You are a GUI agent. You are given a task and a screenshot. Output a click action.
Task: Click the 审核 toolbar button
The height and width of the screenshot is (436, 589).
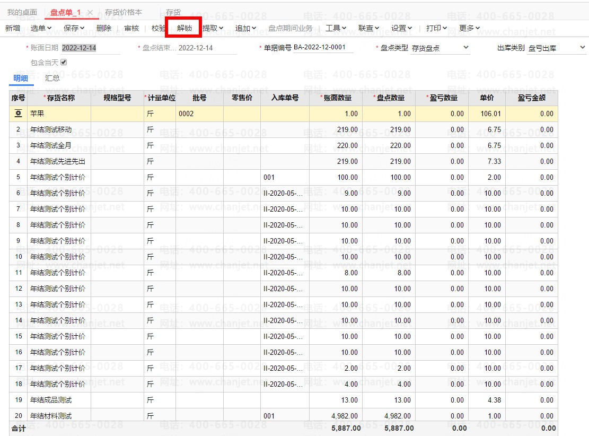click(x=131, y=28)
